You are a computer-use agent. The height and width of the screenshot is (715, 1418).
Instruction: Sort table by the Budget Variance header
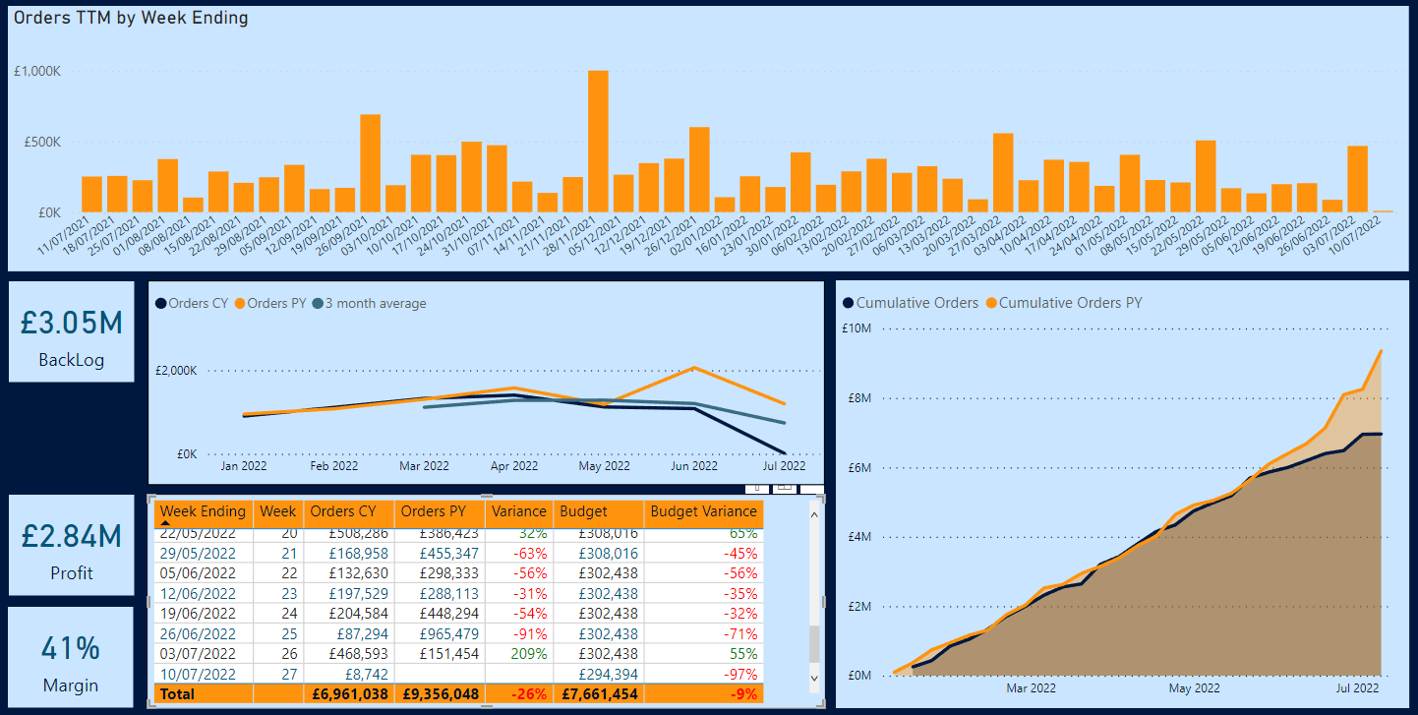coord(704,511)
